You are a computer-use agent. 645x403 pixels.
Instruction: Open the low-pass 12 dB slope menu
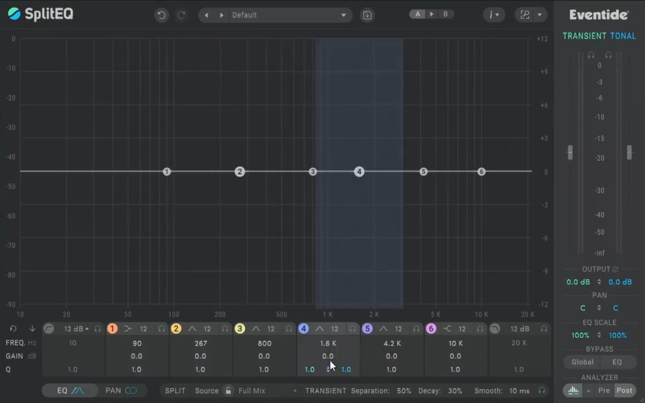[x=520, y=329]
